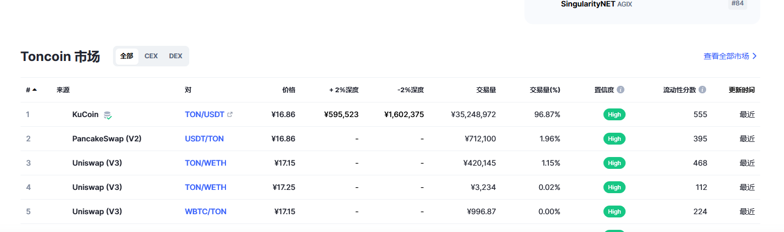784x232 pixels.
Task: Click the High badge in row 3
Action: point(614,163)
